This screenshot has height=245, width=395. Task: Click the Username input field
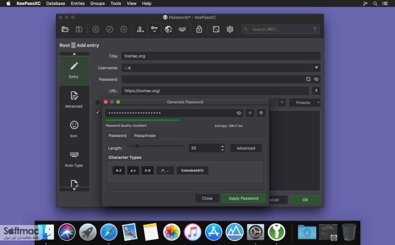pyautogui.click(x=217, y=68)
